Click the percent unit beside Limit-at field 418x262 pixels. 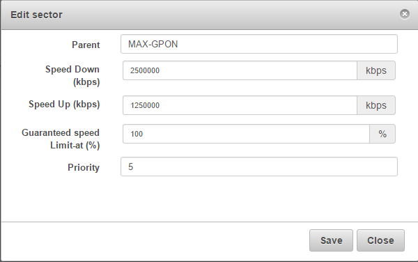pyautogui.click(x=382, y=134)
